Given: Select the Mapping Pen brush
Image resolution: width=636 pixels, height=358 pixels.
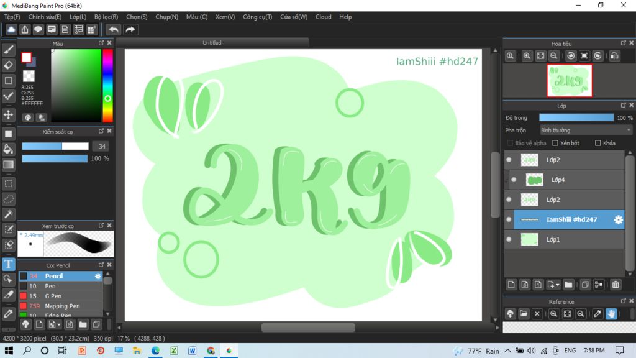Looking at the screenshot, I should (60, 306).
